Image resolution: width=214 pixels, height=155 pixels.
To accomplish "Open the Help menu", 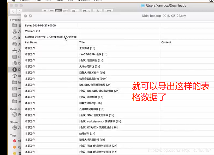I will point(98,1).
